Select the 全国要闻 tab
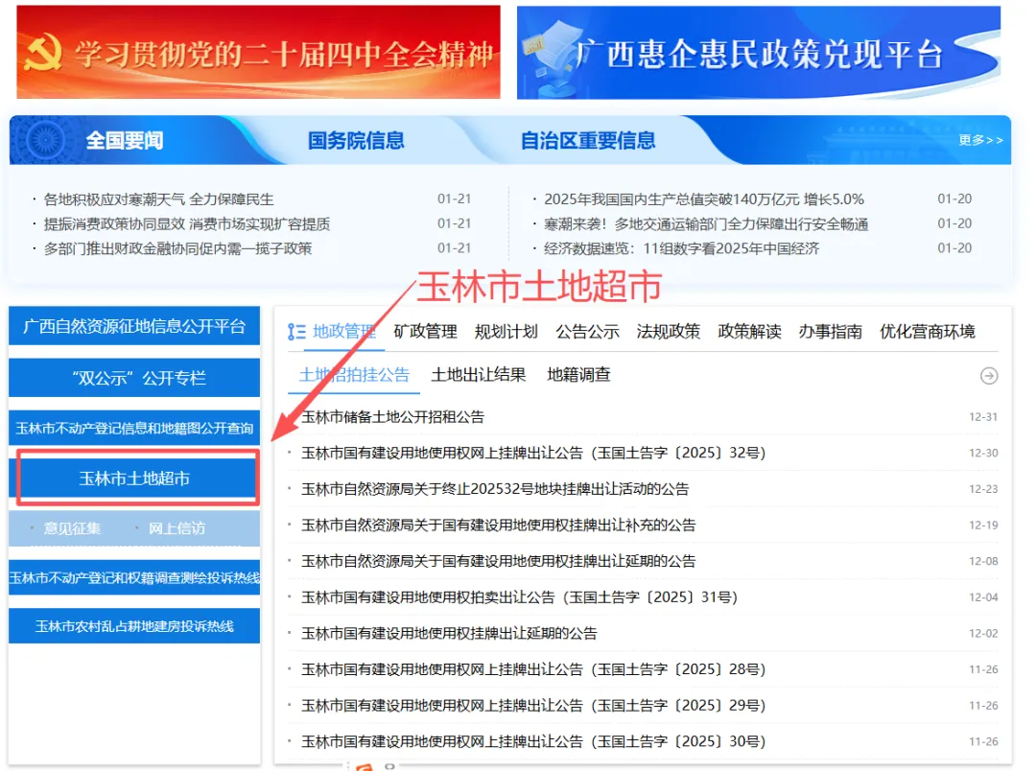The width and height of the screenshot is (1036, 771). (125, 141)
